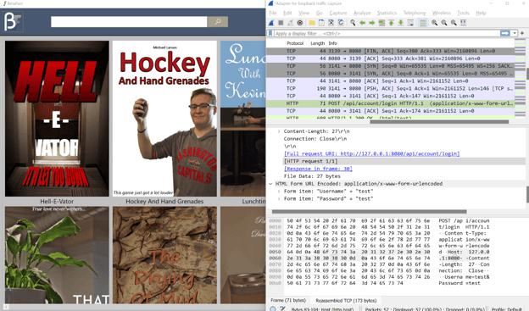This screenshot has width=529, height=311.
Task: Apply the display filter with arrow button
Action: tap(505, 33)
